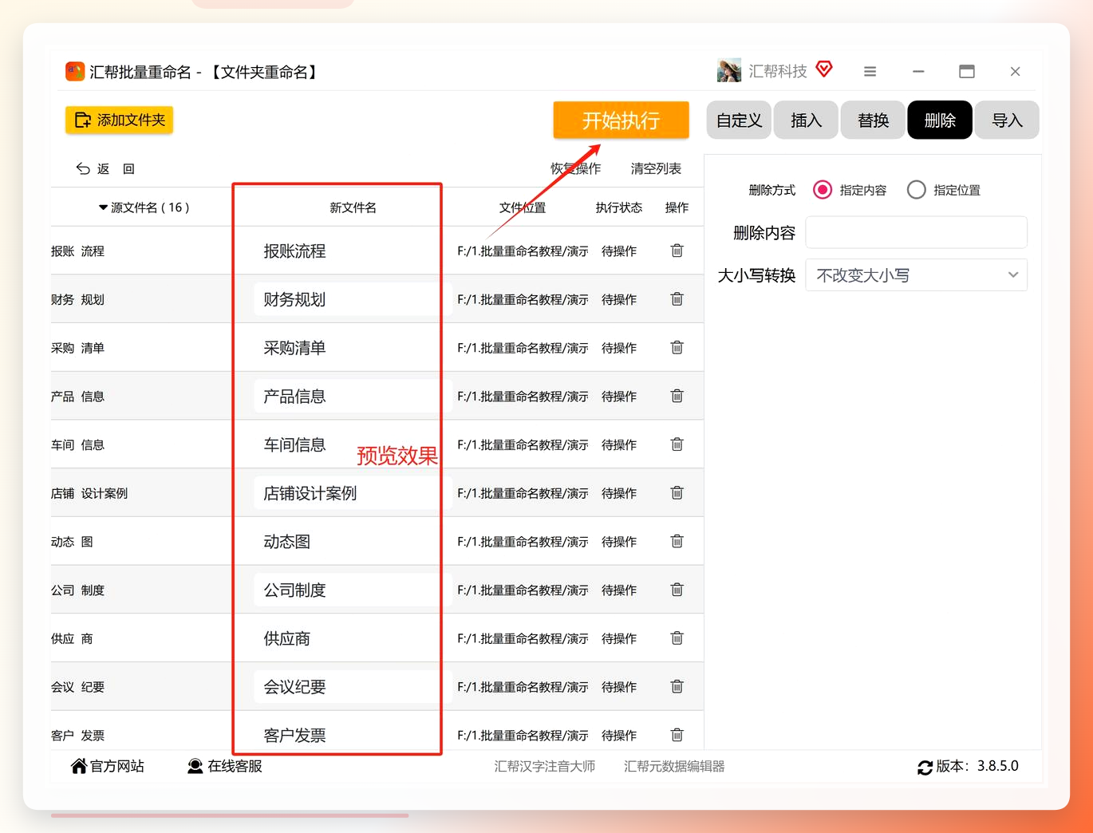1093x833 pixels.
Task: Click the 返回 back button
Action: coord(105,169)
